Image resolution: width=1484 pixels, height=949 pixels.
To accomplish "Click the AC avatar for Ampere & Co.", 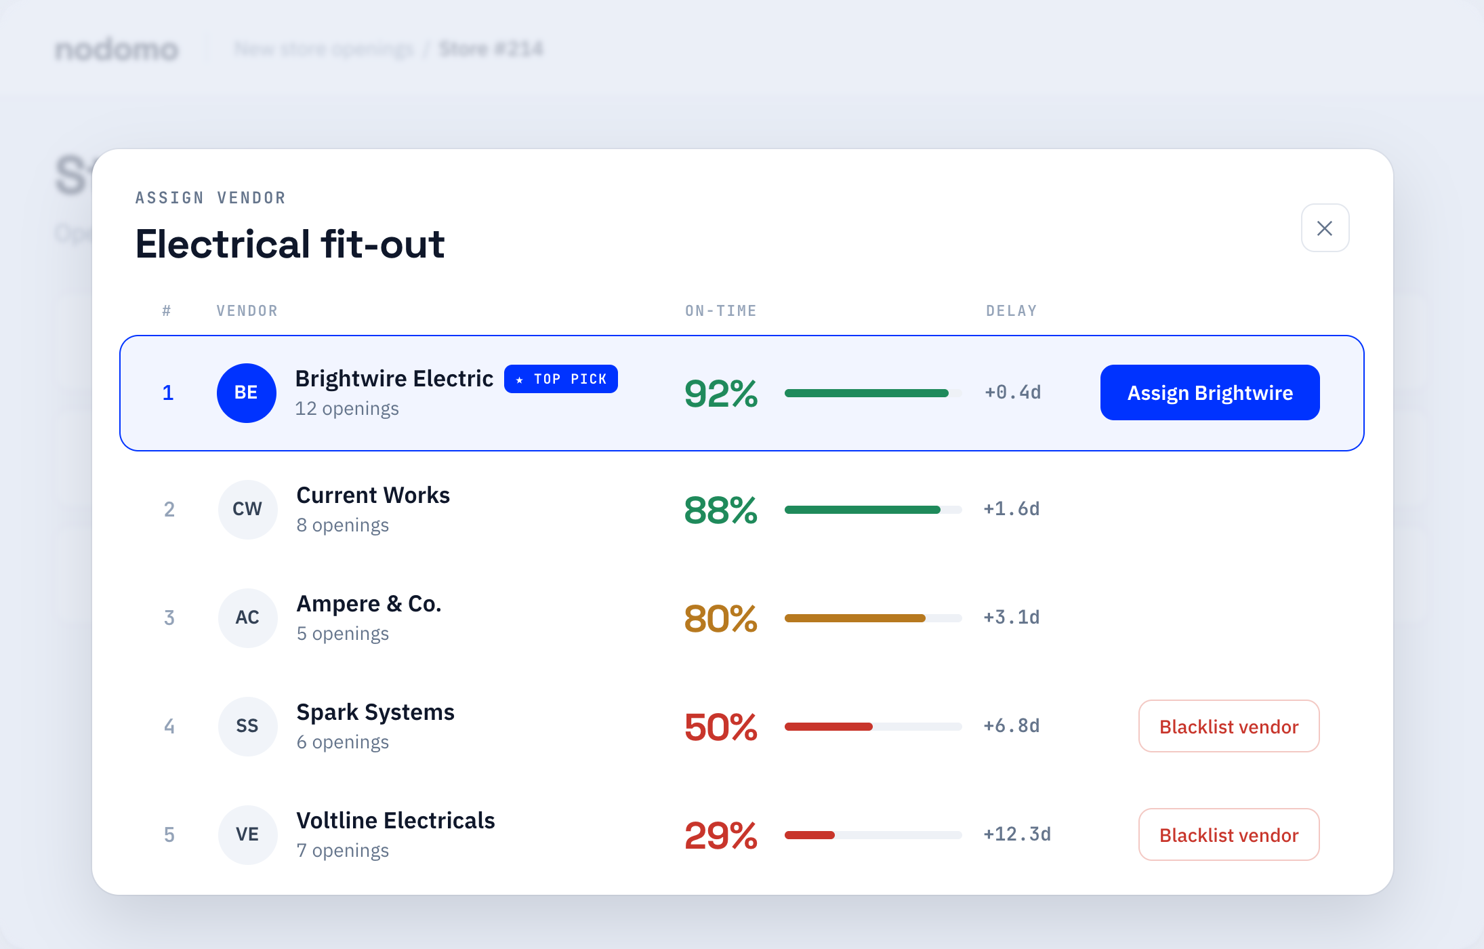I will click(247, 618).
